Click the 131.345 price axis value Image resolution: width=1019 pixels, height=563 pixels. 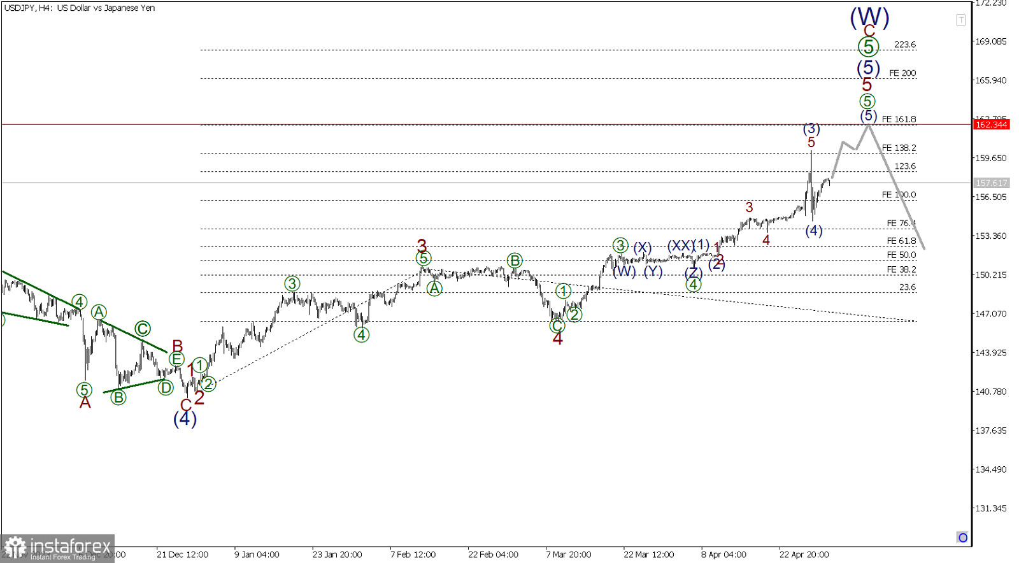(991, 508)
